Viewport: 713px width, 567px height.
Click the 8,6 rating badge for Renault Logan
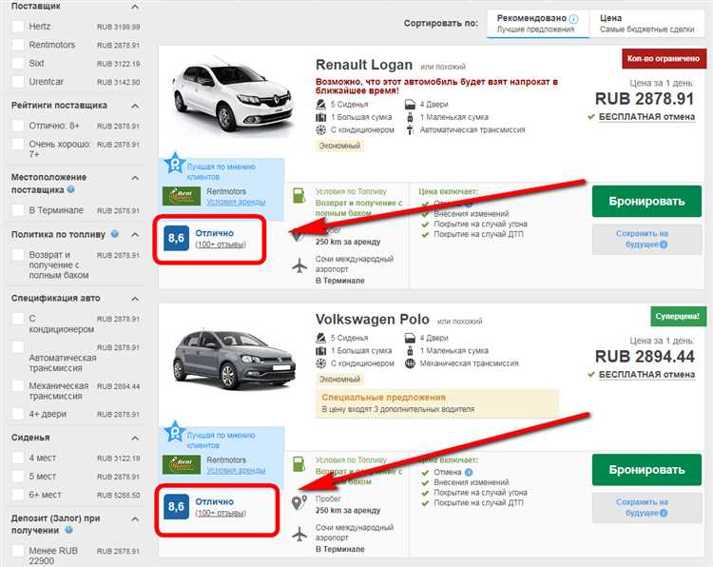(177, 238)
